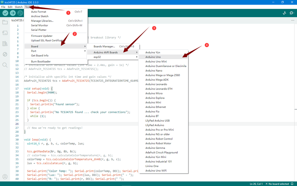Image resolution: width=297 pixels, height=186 pixels.
Task: Open Boards Manager... from submenu
Action: (x=113, y=46)
